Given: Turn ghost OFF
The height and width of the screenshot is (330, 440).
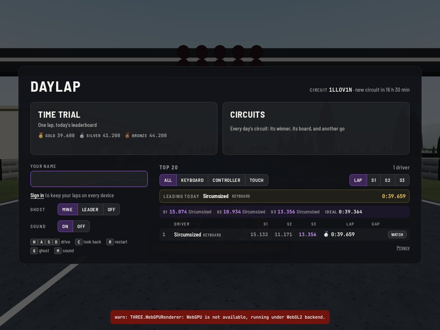Looking at the screenshot, I should point(111,209).
